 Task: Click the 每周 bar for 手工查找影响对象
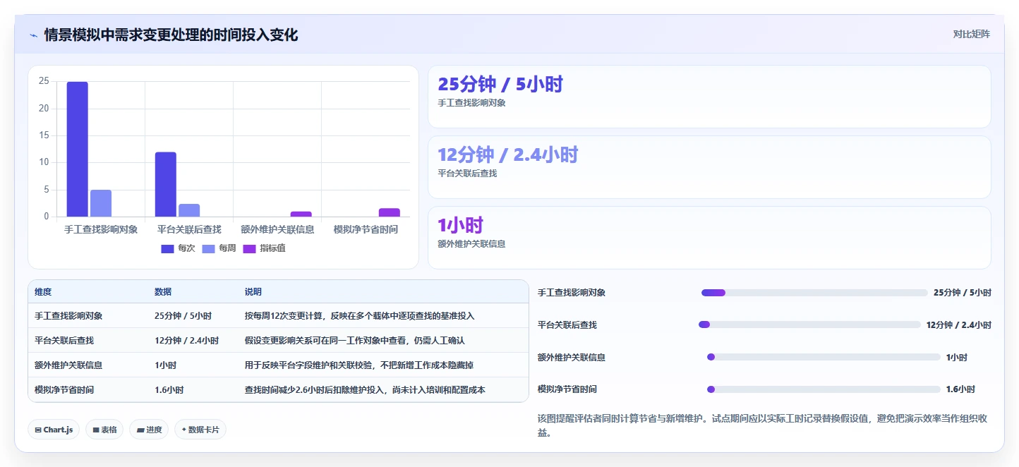pyautogui.click(x=101, y=203)
